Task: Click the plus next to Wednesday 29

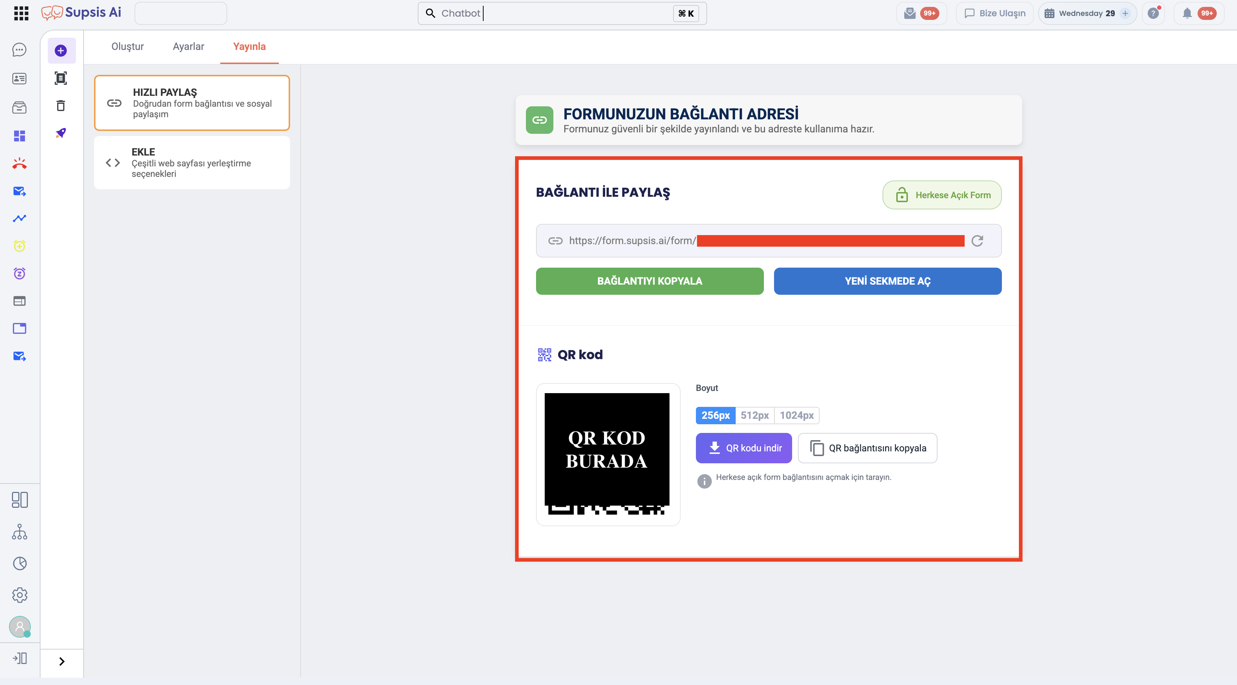Action: click(1126, 13)
